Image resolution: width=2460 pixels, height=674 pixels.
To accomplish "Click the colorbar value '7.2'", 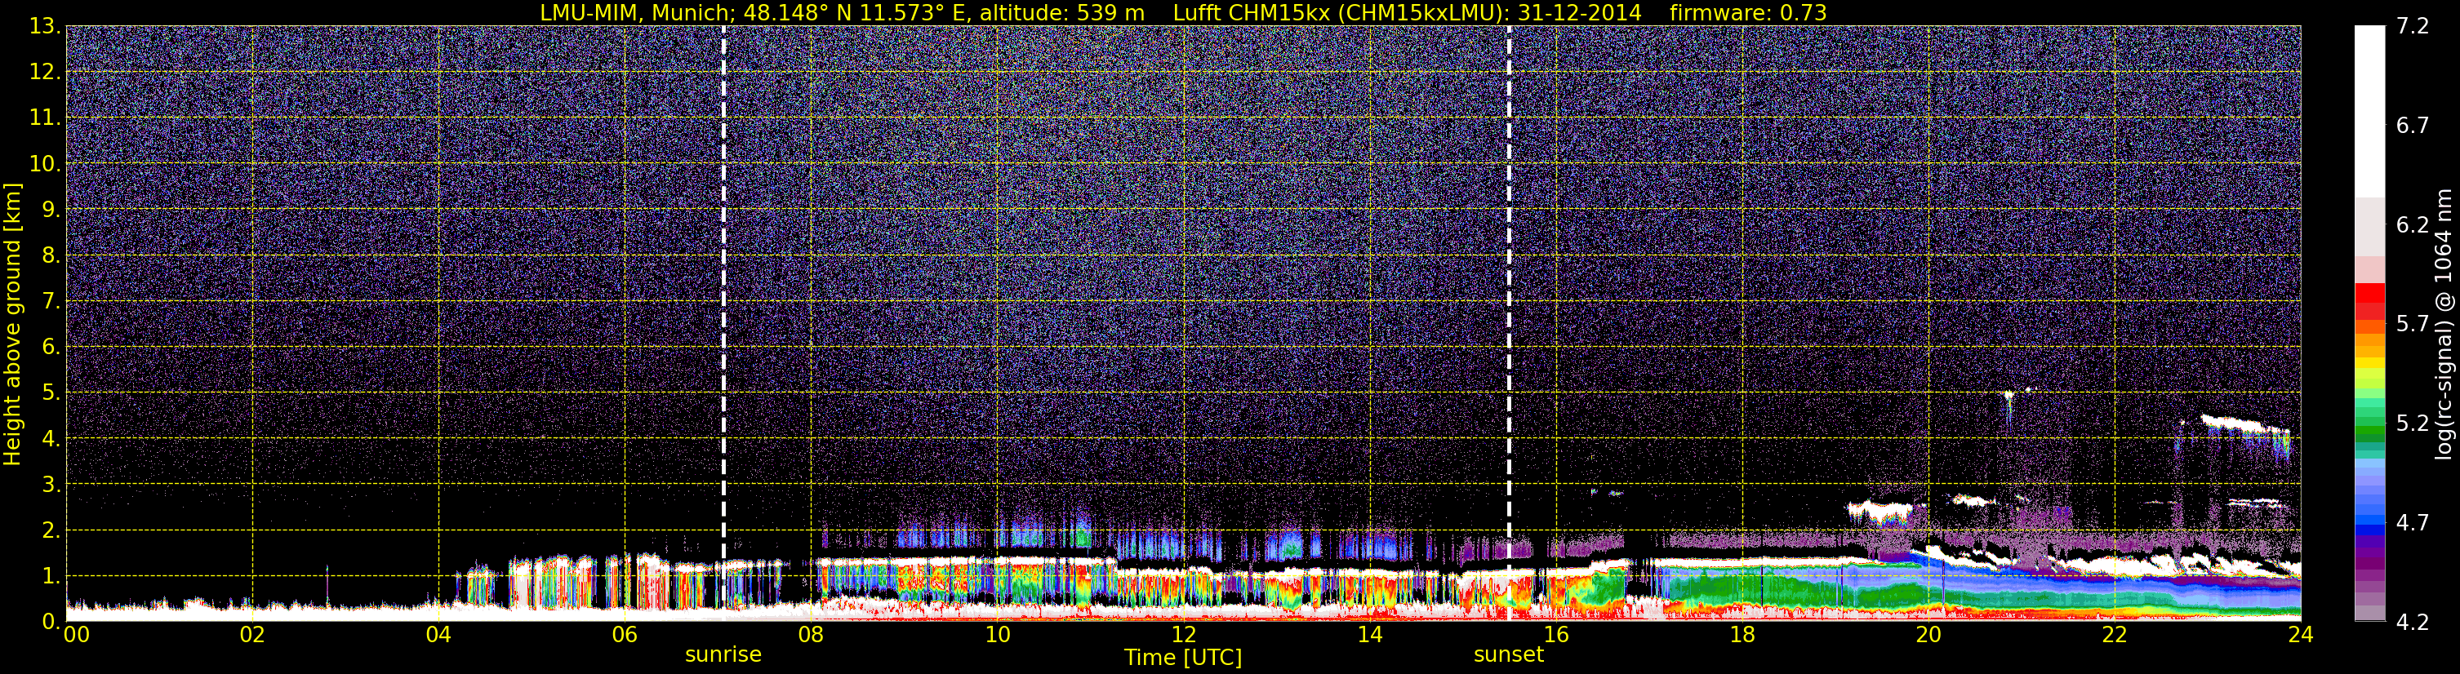I will [x=2413, y=26].
